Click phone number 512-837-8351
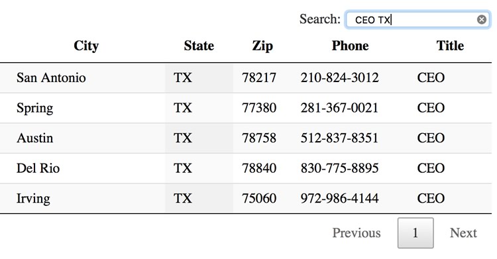Screen dimensions: 497x259 click(339, 138)
